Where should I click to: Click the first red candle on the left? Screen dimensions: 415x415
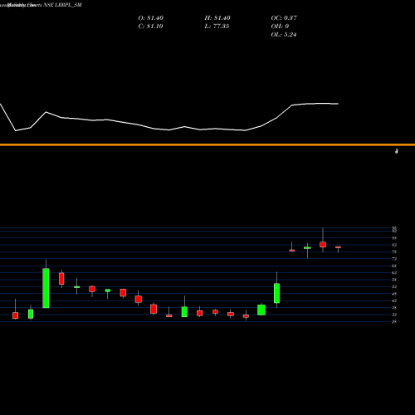[x=15, y=315]
